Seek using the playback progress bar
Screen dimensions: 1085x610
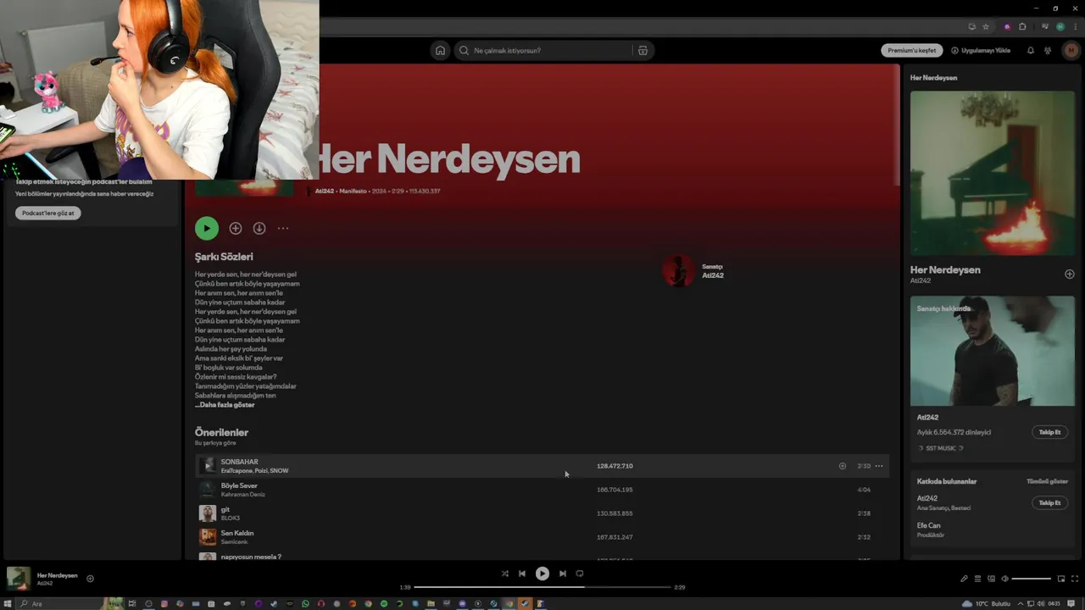pyautogui.click(x=542, y=587)
